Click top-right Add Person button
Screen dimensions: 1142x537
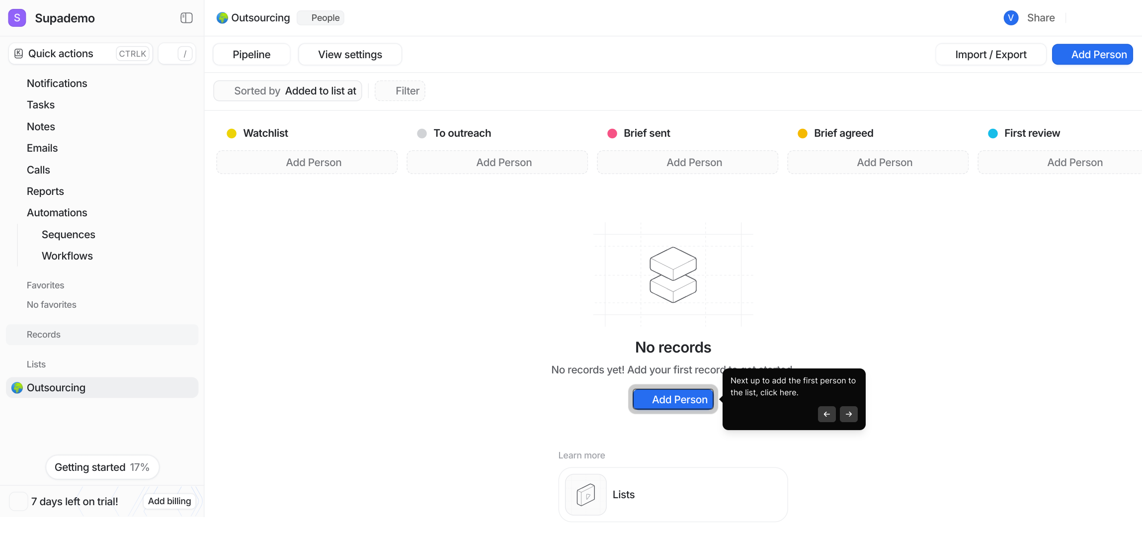click(x=1092, y=55)
